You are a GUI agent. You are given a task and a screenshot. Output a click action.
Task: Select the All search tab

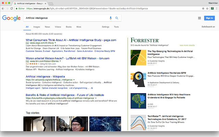(27, 27)
